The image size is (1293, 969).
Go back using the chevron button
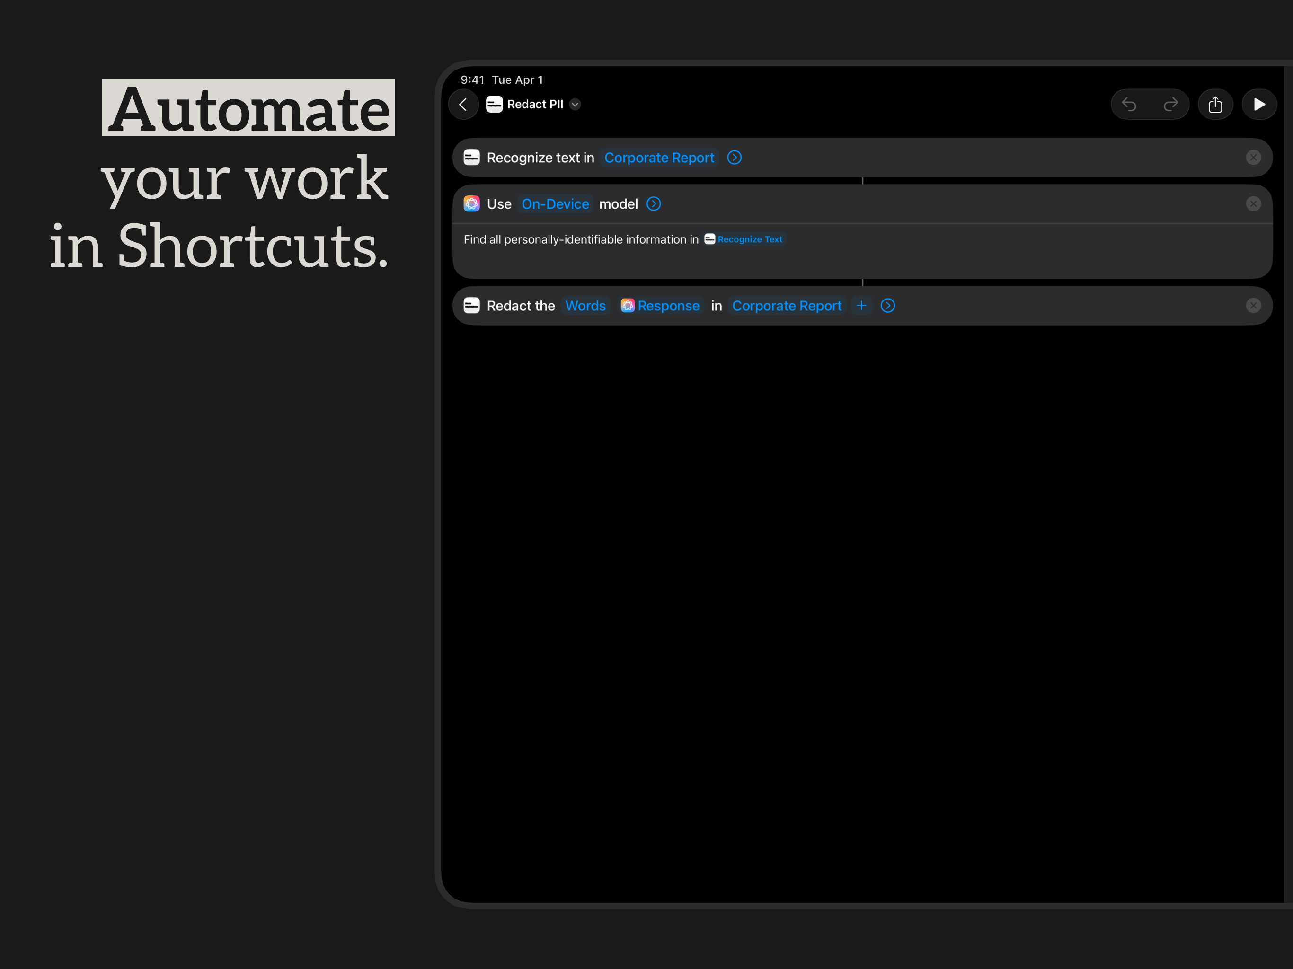463,105
